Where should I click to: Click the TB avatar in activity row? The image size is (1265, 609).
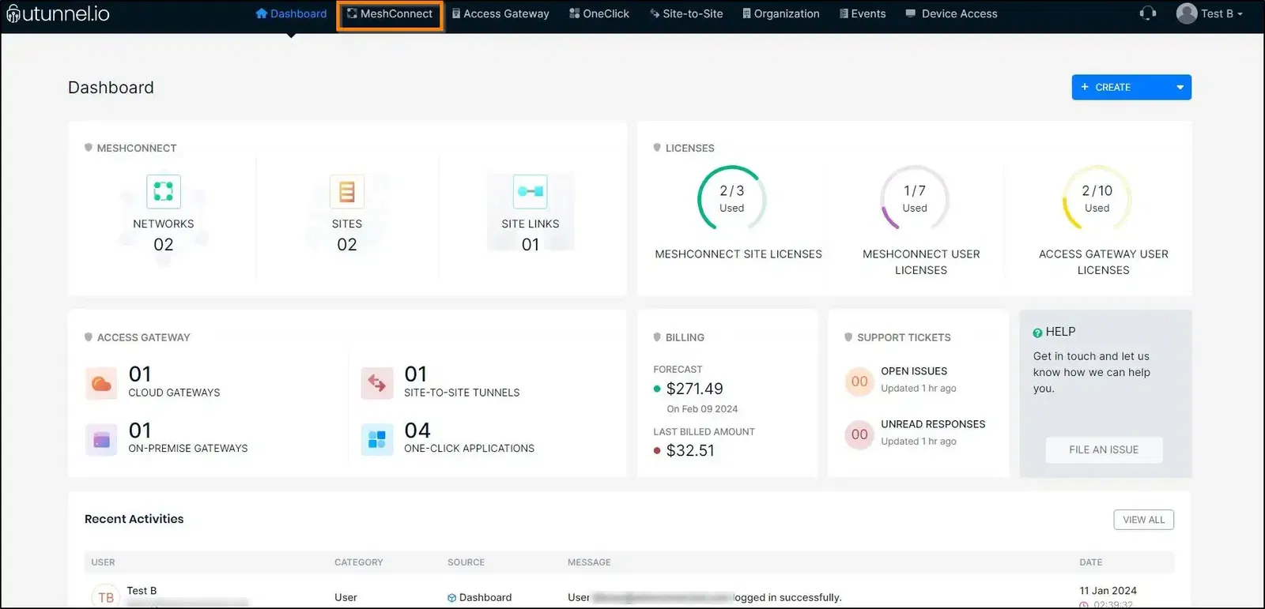click(106, 597)
